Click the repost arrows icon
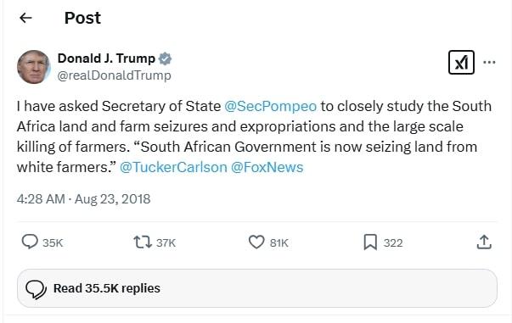The height and width of the screenshot is (323, 512). pyautogui.click(x=143, y=242)
